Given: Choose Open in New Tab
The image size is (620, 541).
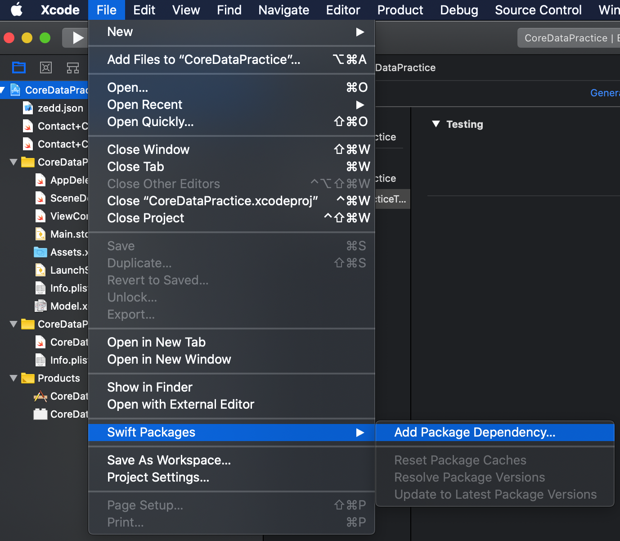Looking at the screenshot, I should (x=232, y=342).
